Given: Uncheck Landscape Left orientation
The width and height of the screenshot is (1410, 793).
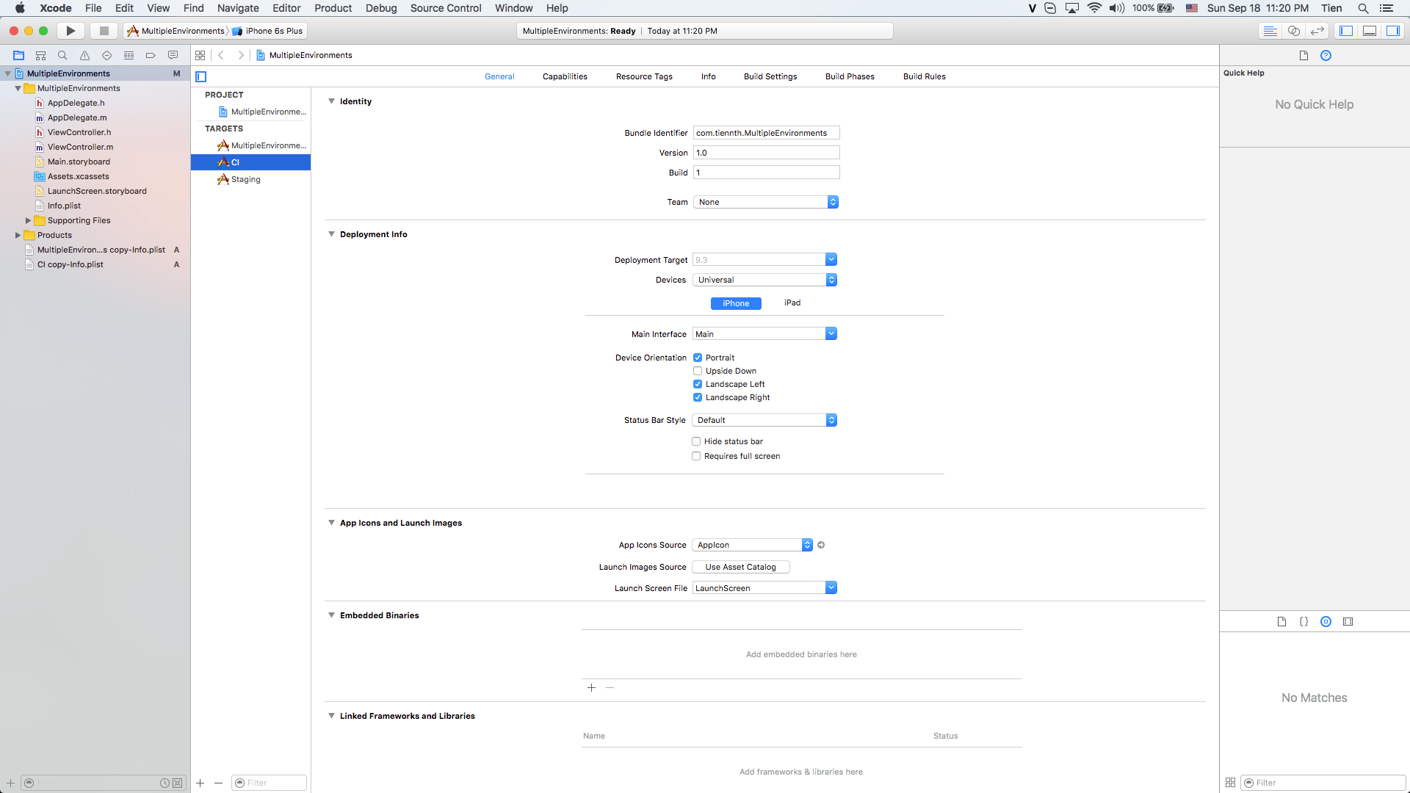Looking at the screenshot, I should [x=698, y=384].
